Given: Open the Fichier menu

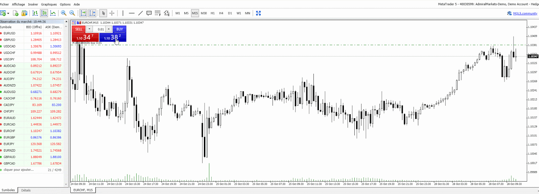Looking at the screenshot, I should click(4, 4).
